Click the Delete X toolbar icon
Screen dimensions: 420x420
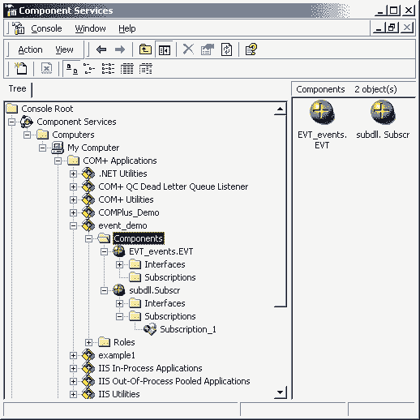(x=188, y=49)
